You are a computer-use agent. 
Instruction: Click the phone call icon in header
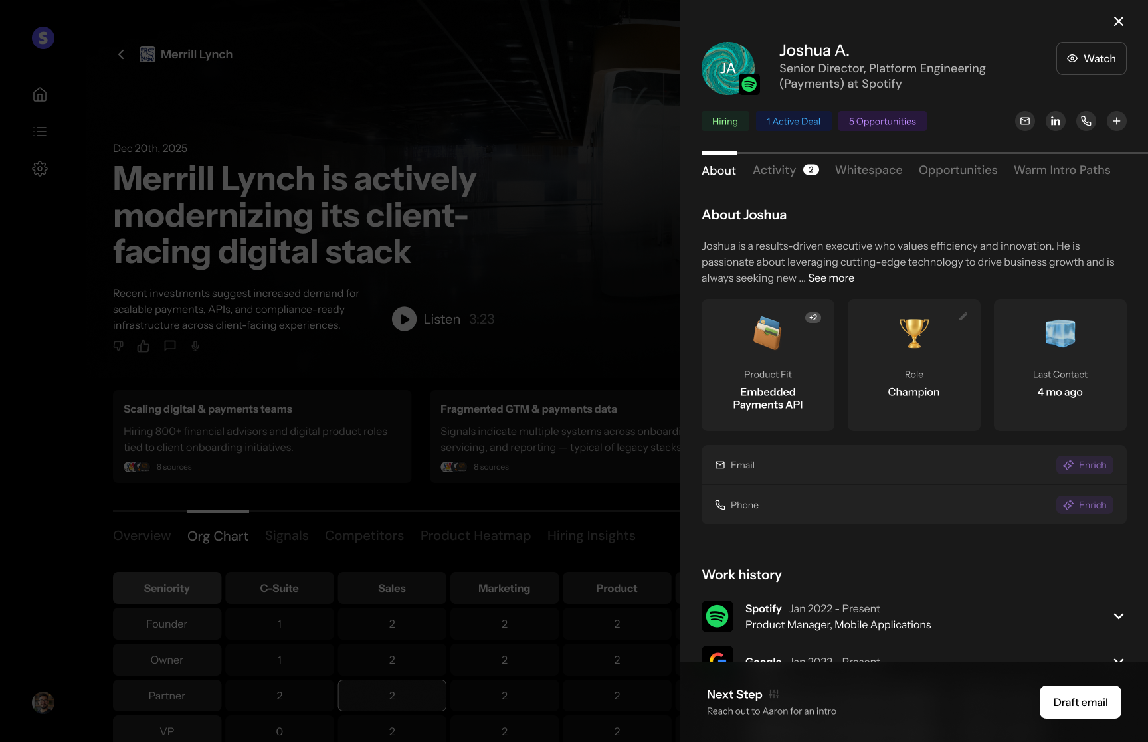(1086, 121)
